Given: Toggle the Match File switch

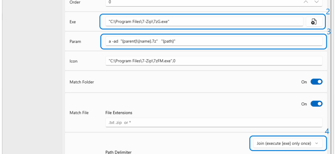Looking at the screenshot, I should (x=317, y=104).
